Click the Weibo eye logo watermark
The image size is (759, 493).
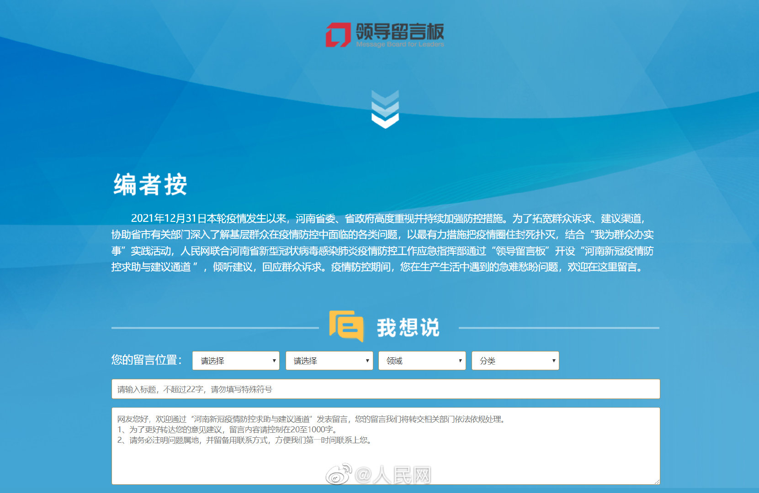coord(339,474)
